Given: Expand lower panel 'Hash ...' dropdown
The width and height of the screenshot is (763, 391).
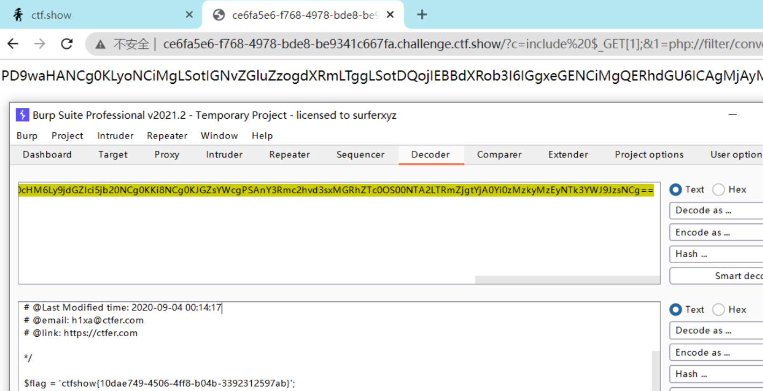Looking at the screenshot, I should pyautogui.click(x=716, y=374).
